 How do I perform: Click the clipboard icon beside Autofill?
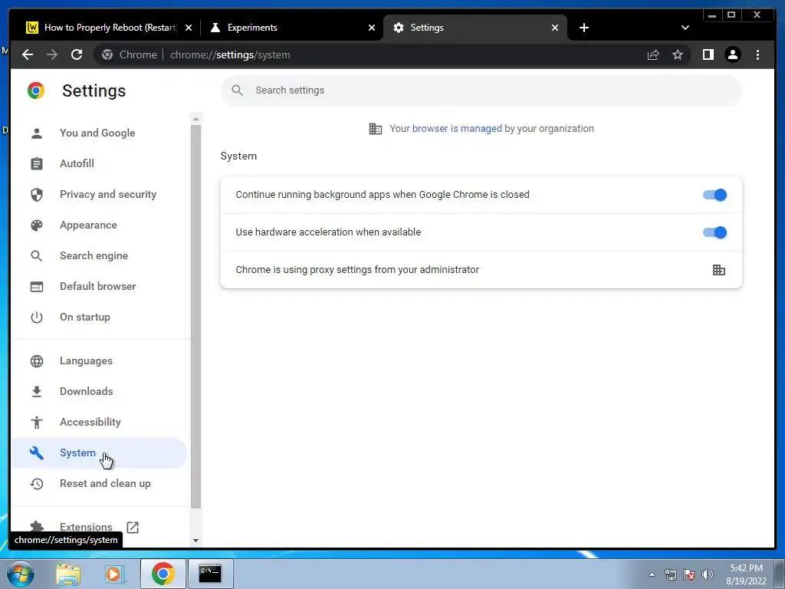pyautogui.click(x=37, y=164)
